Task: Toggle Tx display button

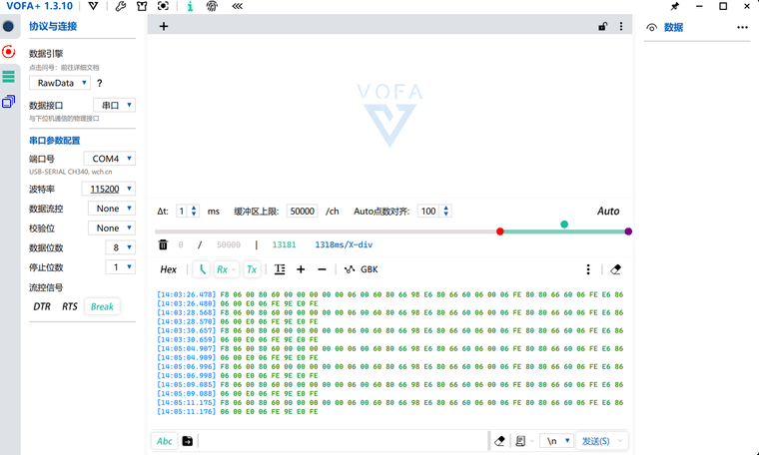Action: pos(252,269)
